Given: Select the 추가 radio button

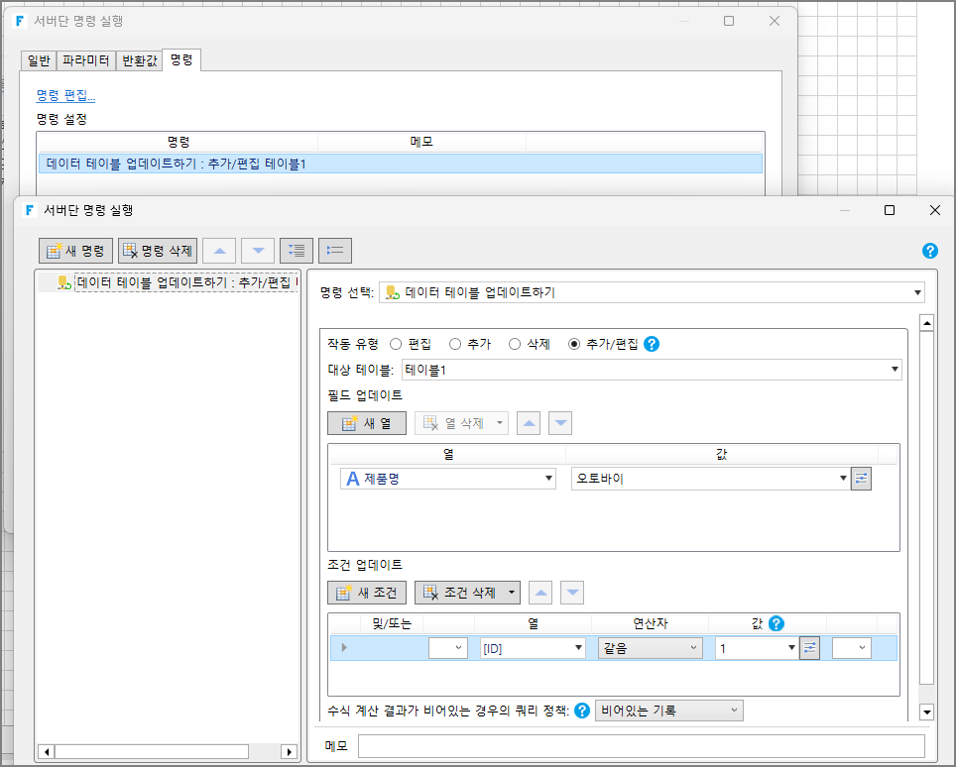Looking at the screenshot, I should click(x=455, y=344).
